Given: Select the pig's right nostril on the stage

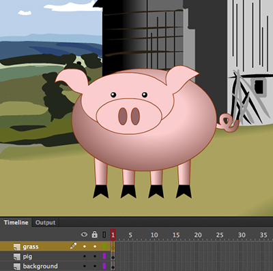Looking at the screenshot, I should click(135, 116).
